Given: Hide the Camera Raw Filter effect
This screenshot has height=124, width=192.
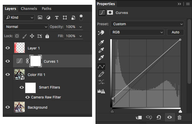Looking at the screenshot, I should pyautogui.click(x=28, y=97).
